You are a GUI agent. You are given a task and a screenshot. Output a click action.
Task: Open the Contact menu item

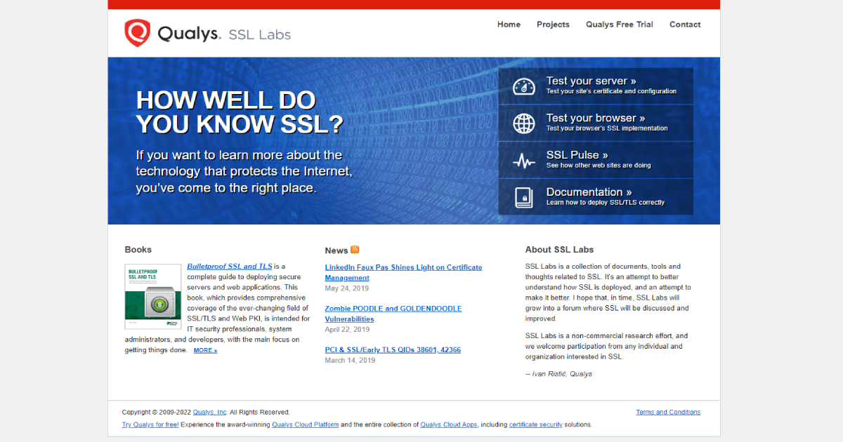click(x=685, y=25)
